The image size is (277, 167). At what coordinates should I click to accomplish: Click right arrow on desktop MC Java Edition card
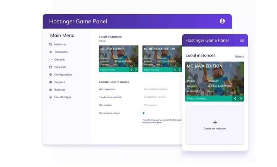(136, 70)
